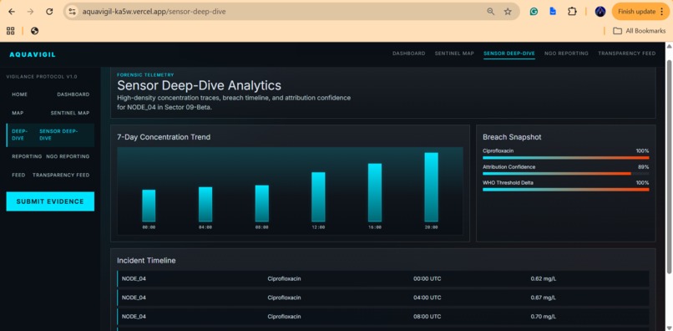The width and height of the screenshot is (673, 331).
Task: Open site information icon in address bar
Action: 73,12
